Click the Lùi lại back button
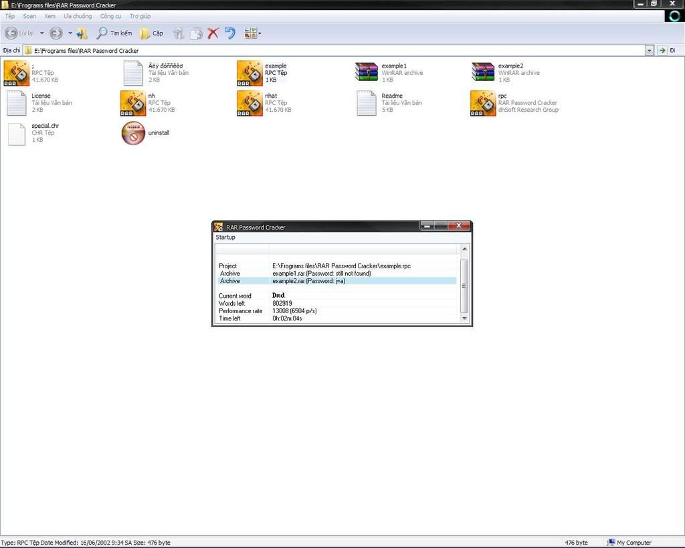The image size is (685, 548). (x=19, y=33)
